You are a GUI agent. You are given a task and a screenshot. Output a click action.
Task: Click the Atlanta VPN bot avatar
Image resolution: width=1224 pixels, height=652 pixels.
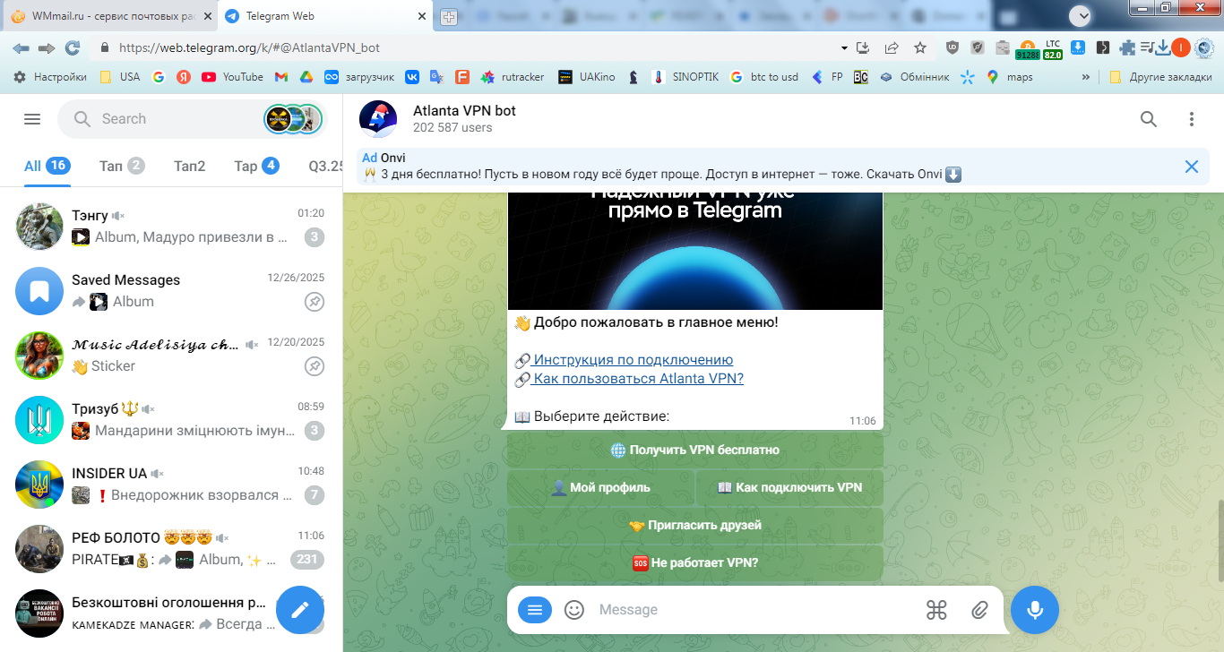[378, 119]
